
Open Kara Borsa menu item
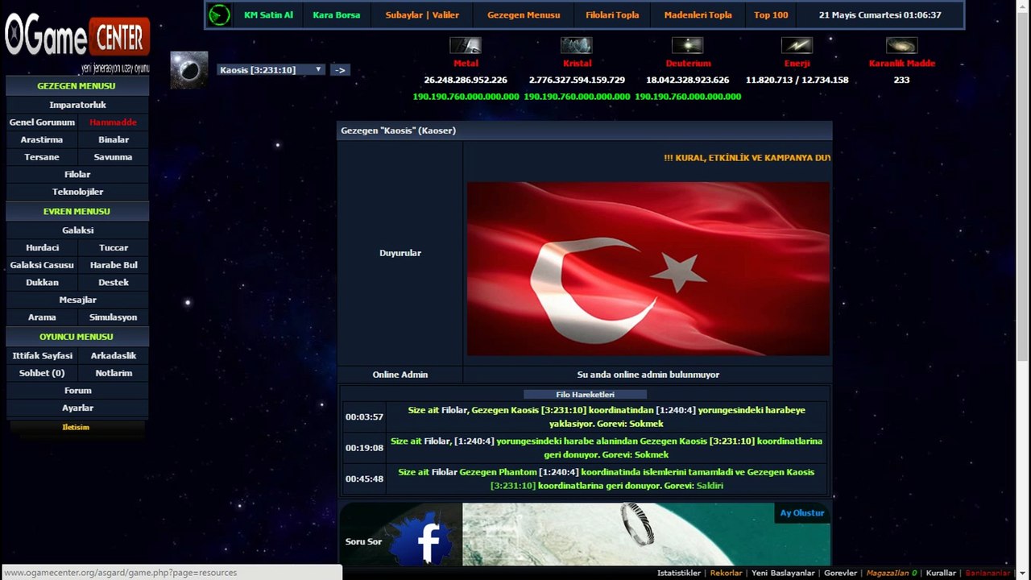coord(337,15)
